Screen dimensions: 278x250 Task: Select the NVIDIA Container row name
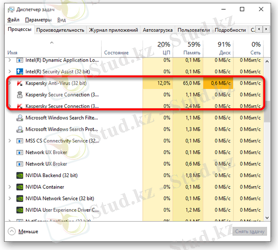45,187
